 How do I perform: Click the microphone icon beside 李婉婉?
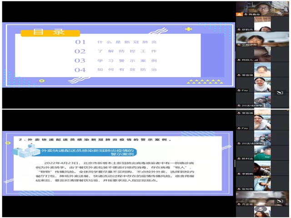click(x=238, y=174)
